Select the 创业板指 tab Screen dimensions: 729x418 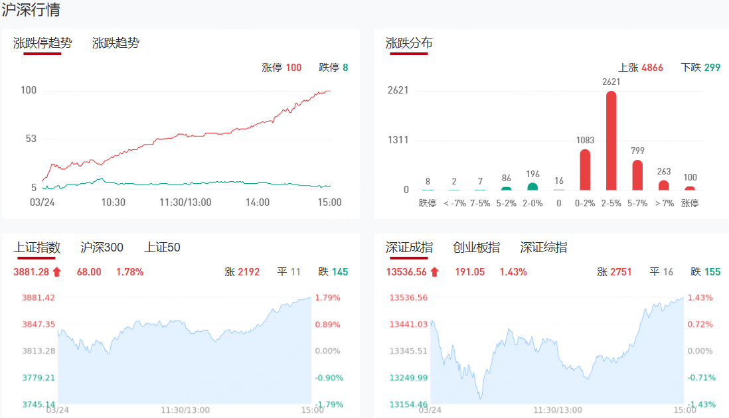tap(476, 248)
